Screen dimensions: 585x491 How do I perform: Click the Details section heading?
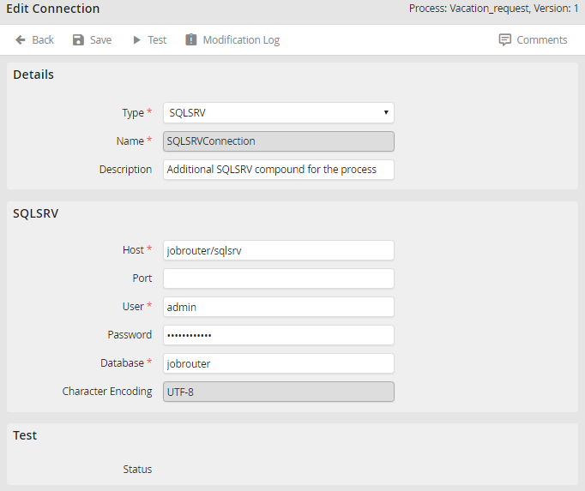click(x=33, y=75)
